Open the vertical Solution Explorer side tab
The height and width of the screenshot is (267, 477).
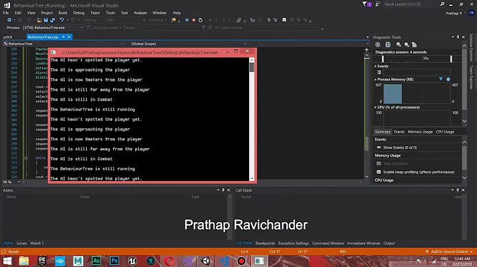point(471,48)
